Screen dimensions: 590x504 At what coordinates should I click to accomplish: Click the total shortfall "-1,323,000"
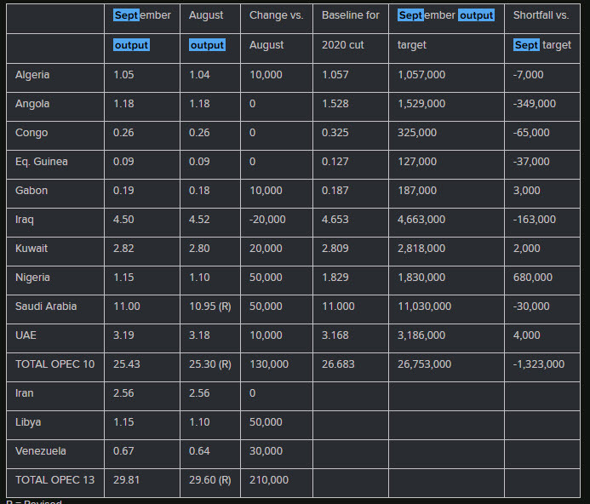click(539, 364)
